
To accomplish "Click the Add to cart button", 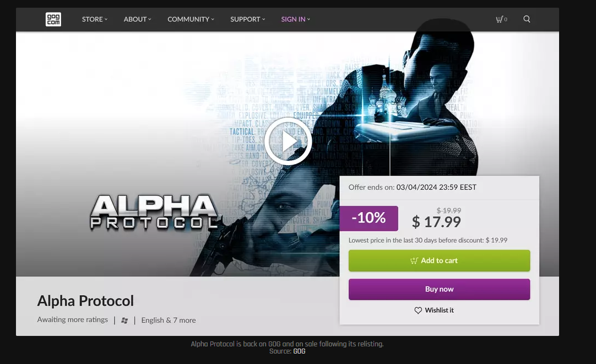I will point(439,260).
